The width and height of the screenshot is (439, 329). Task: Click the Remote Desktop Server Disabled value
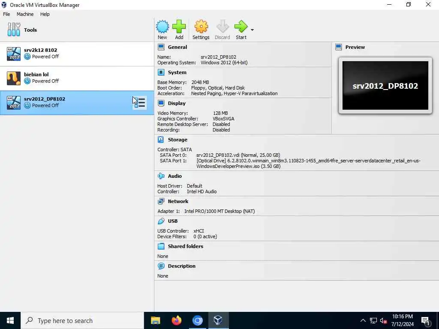click(221, 124)
